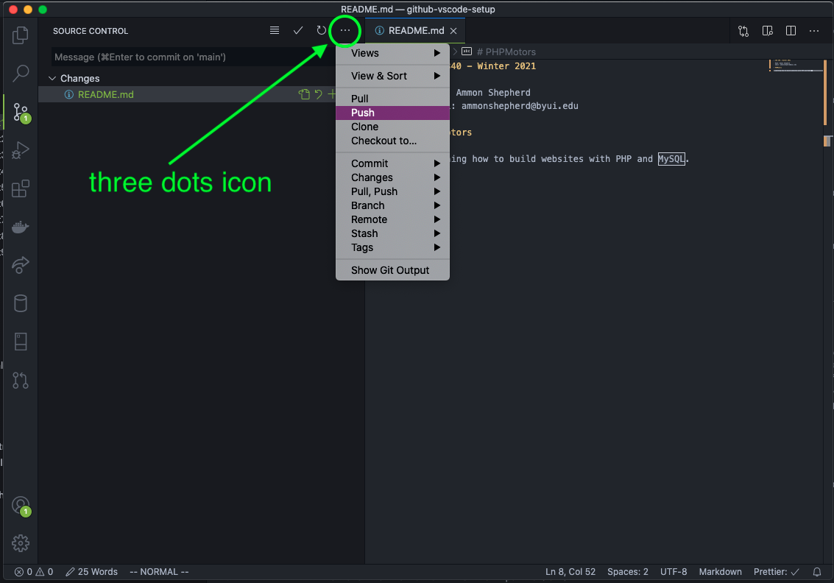Screen dimensions: 834x583
Task: Toggle the open preview to side icon
Action: pyautogui.click(x=767, y=31)
